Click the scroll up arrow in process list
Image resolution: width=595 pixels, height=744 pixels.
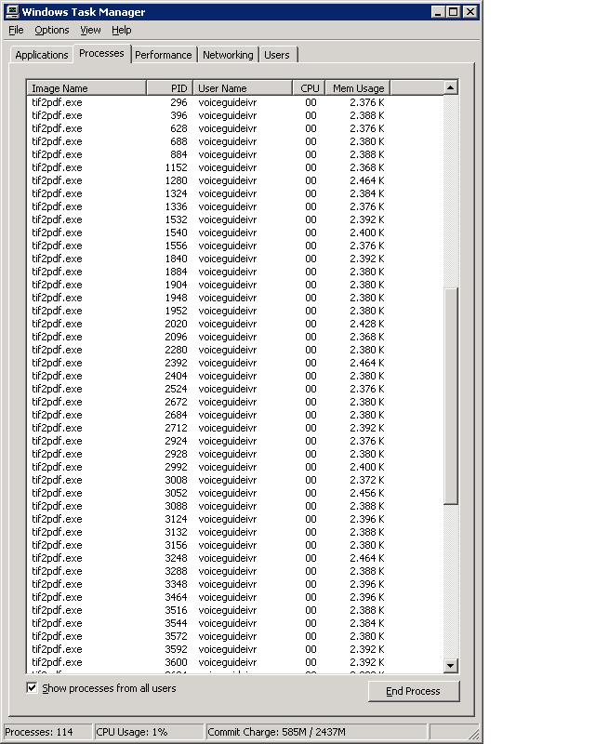tap(451, 88)
